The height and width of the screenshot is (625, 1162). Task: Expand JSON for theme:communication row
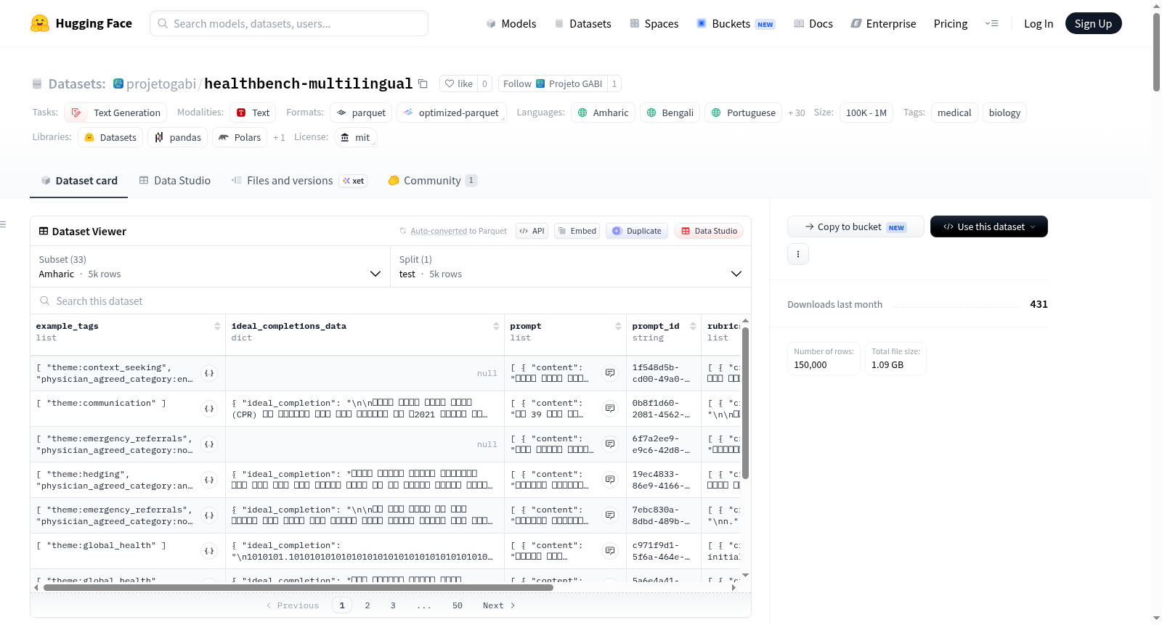click(209, 409)
